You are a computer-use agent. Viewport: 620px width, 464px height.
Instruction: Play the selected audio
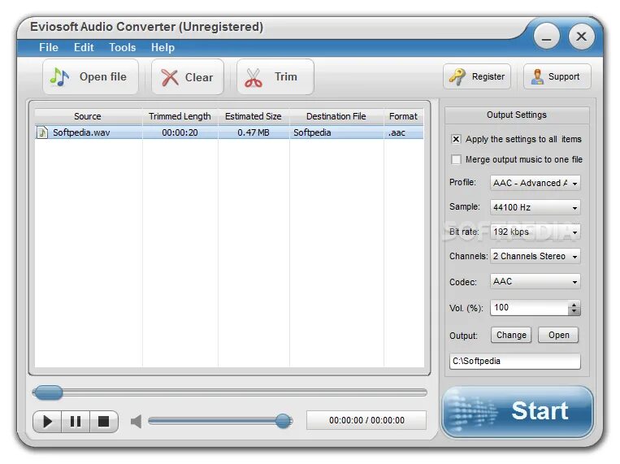click(47, 422)
